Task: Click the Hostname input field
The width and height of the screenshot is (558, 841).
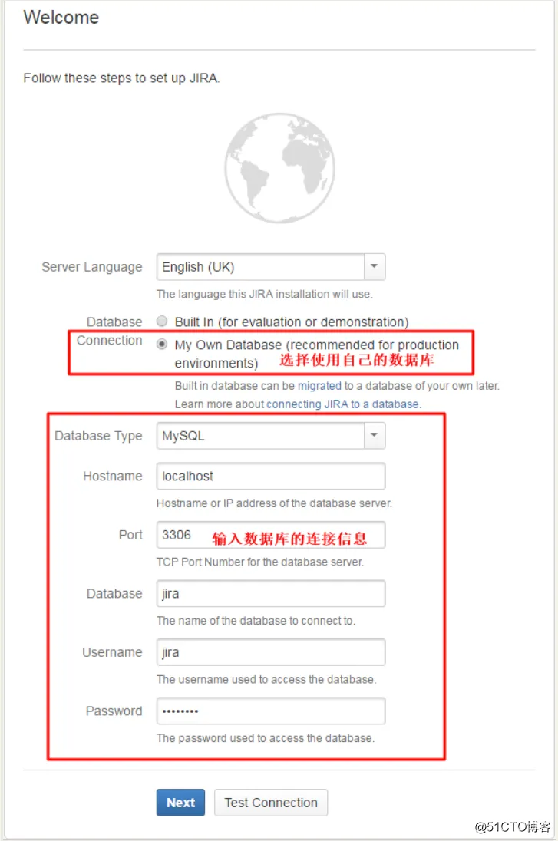Action: point(271,477)
